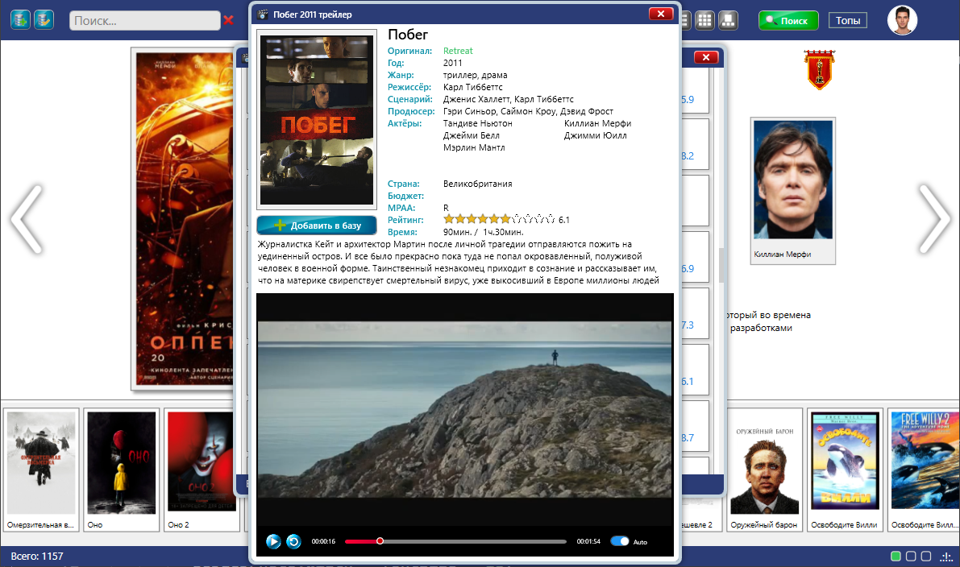Viewport: 960px width, 567px height.
Task: Click the Oscar award badge icon
Action: [x=819, y=70]
